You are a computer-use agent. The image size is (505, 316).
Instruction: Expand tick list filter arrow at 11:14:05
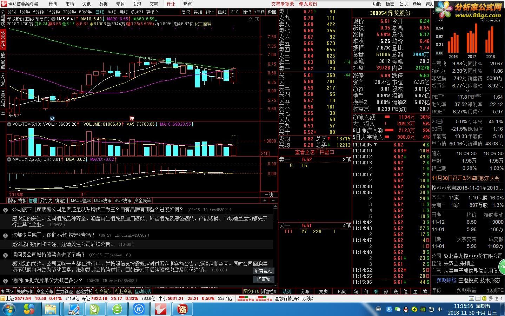[x=375, y=145]
